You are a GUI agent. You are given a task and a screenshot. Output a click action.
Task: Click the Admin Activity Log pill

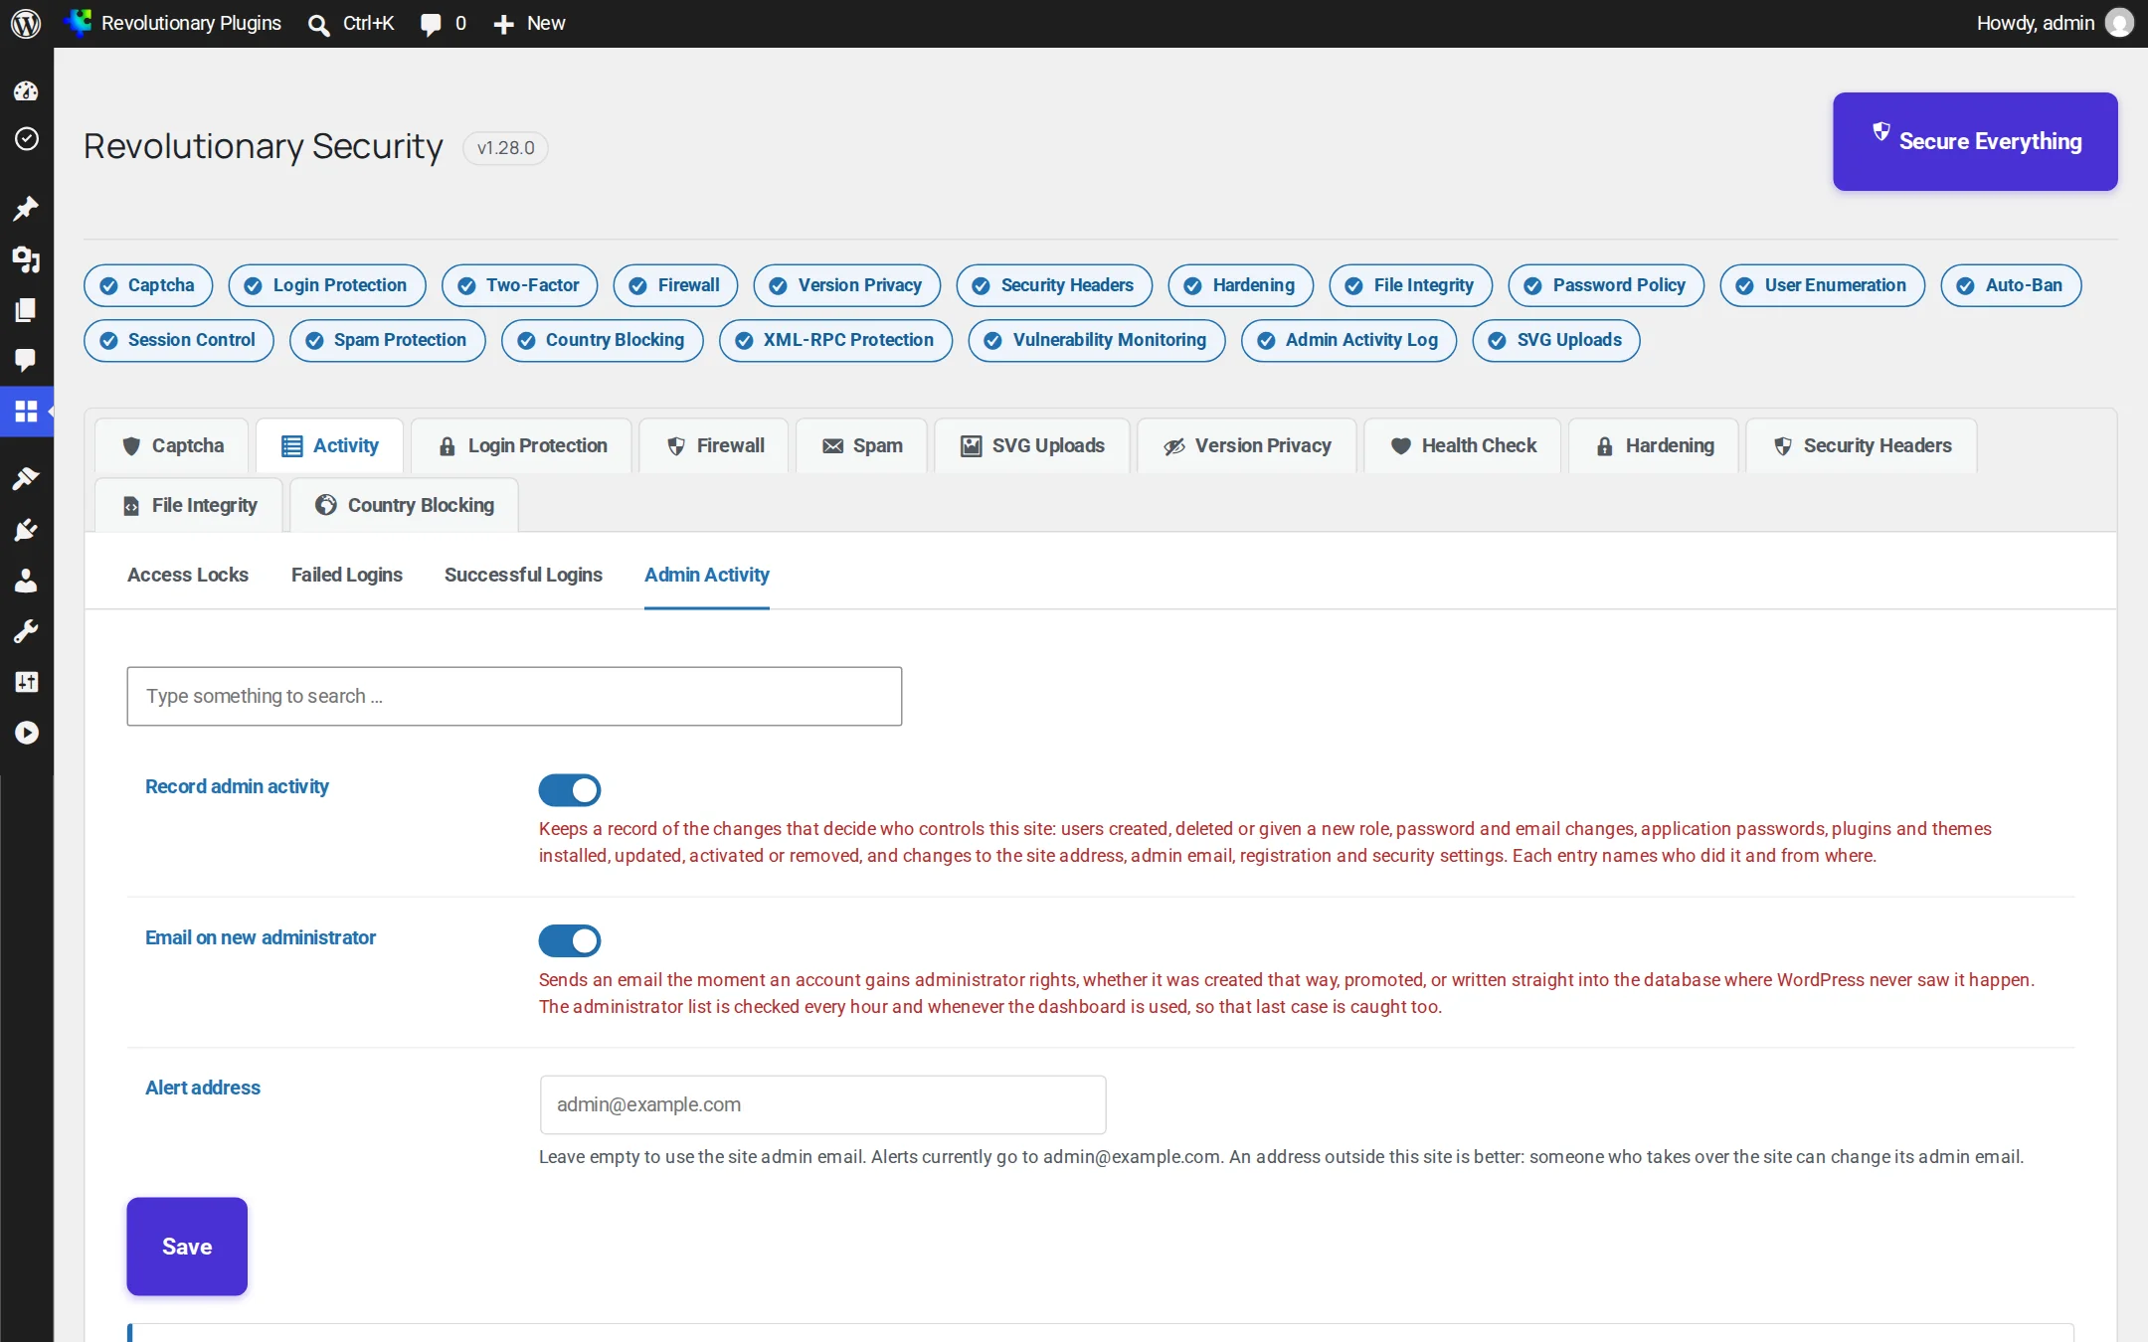(1349, 340)
